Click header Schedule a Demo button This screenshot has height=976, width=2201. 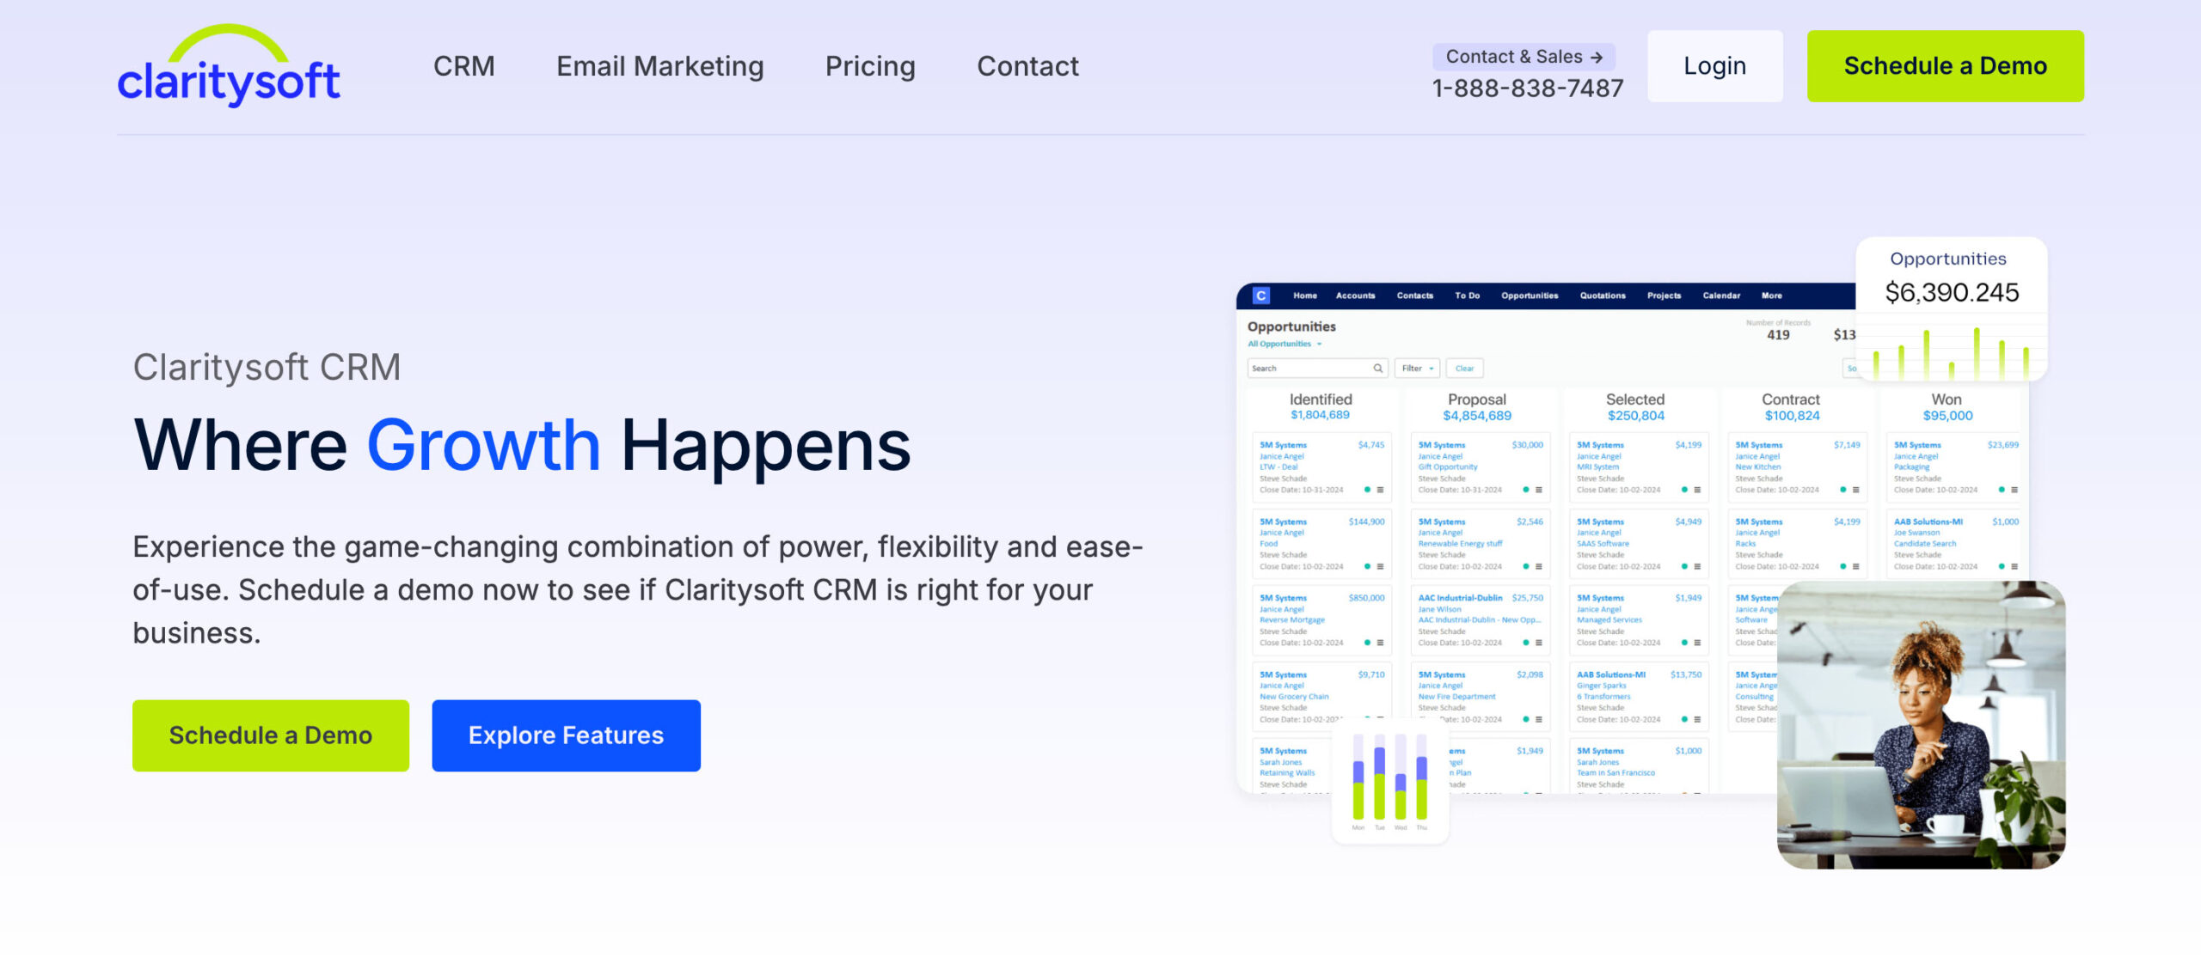(x=1945, y=66)
